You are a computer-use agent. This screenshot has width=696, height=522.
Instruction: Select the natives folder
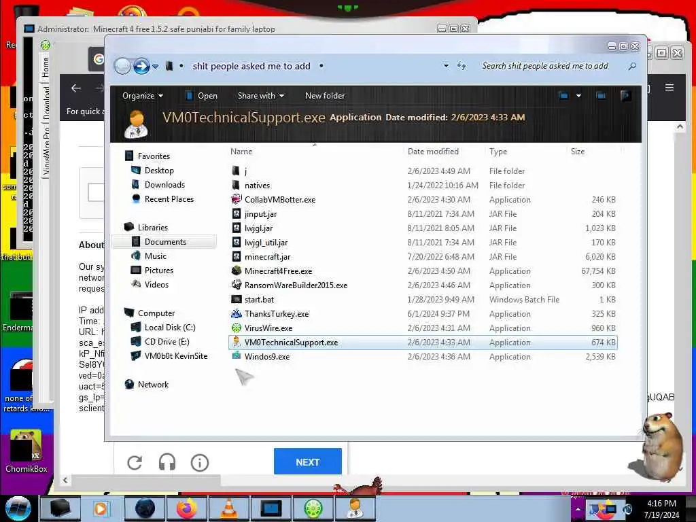[x=423, y=185]
